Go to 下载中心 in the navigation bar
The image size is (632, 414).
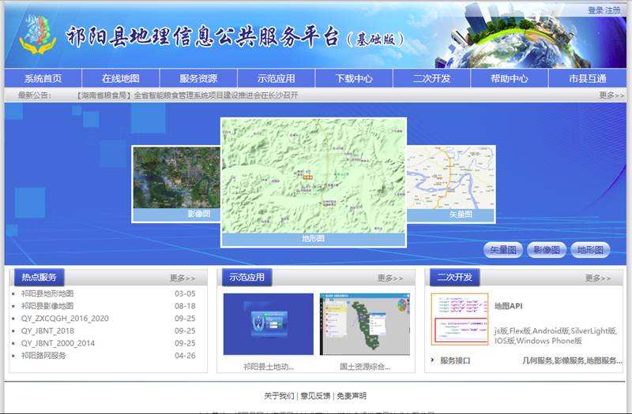point(354,79)
